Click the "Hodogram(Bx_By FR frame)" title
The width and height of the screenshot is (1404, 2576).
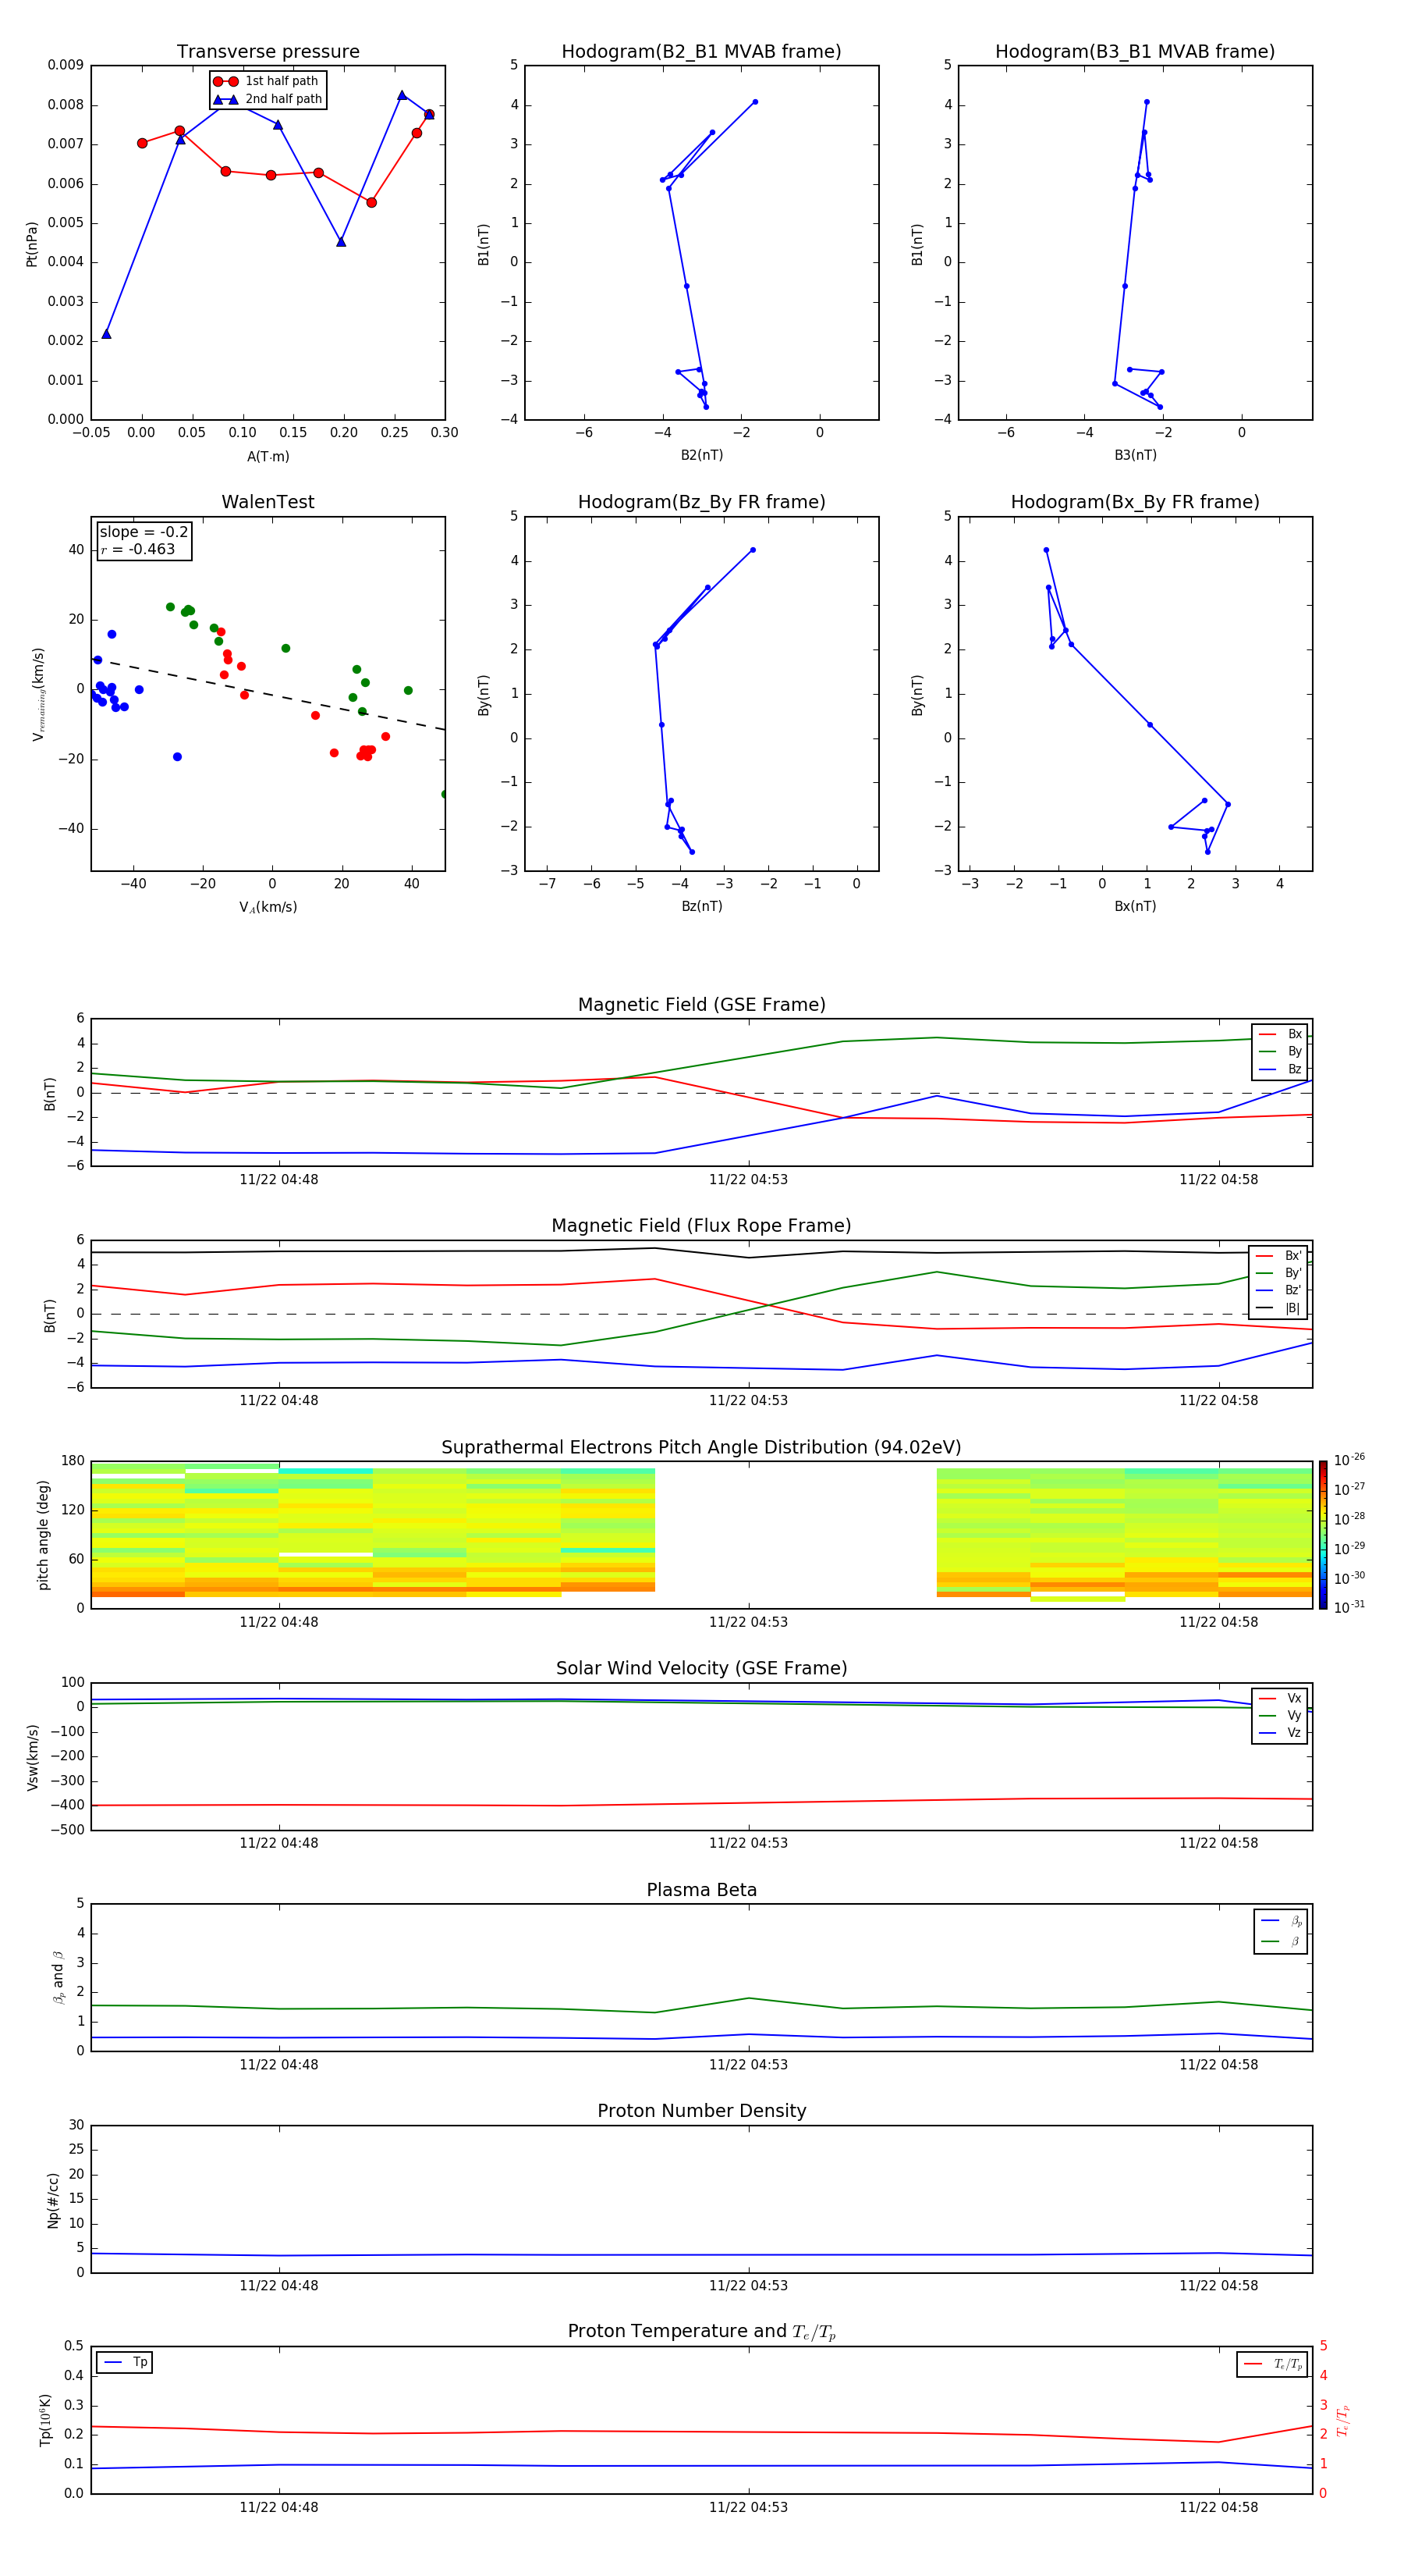(1134, 502)
